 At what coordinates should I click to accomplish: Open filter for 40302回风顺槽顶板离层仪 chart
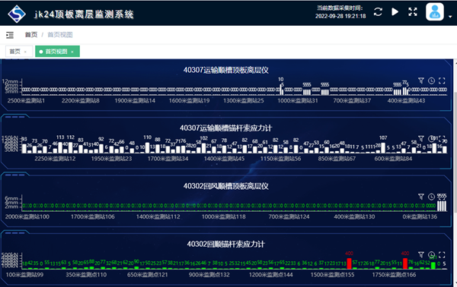pos(421,197)
